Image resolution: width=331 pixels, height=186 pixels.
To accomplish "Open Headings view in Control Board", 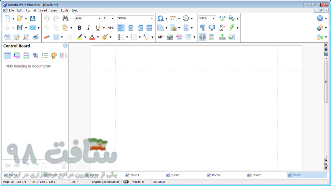I will point(7,56).
